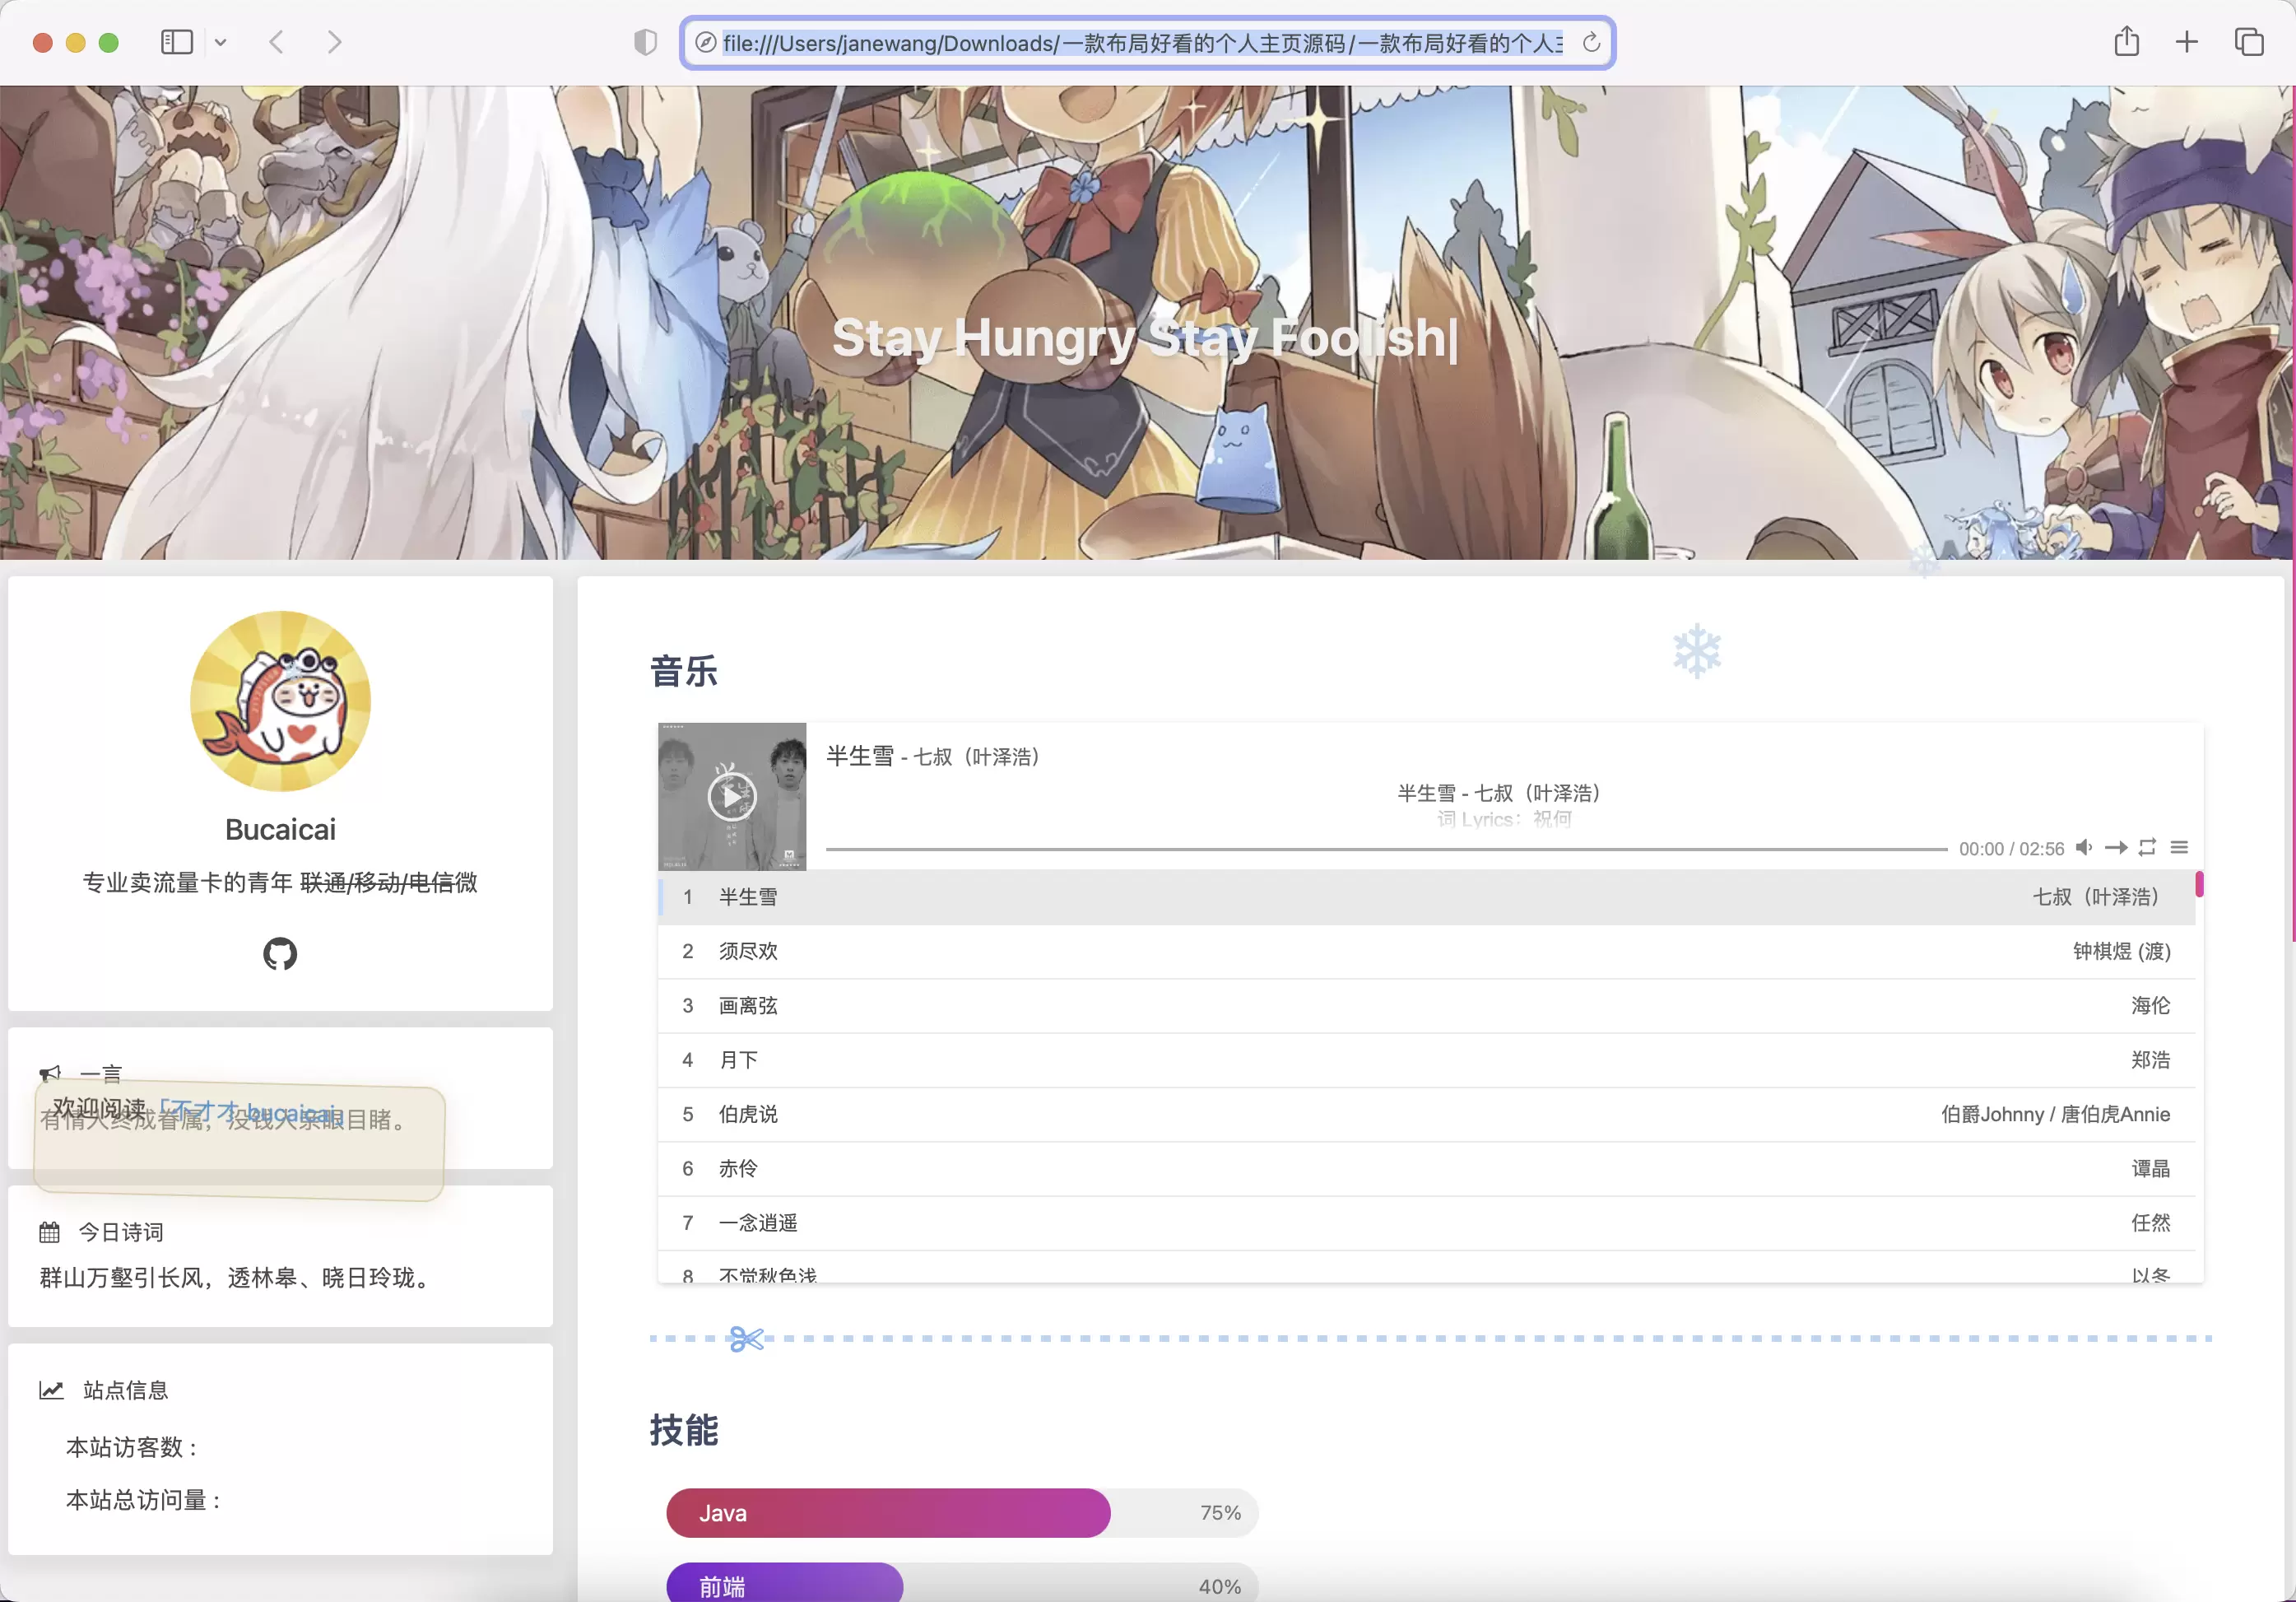The width and height of the screenshot is (2296, 1602).
Task: Open the 不才才-bucaicai link in popup
Action: pos(248,1111)
